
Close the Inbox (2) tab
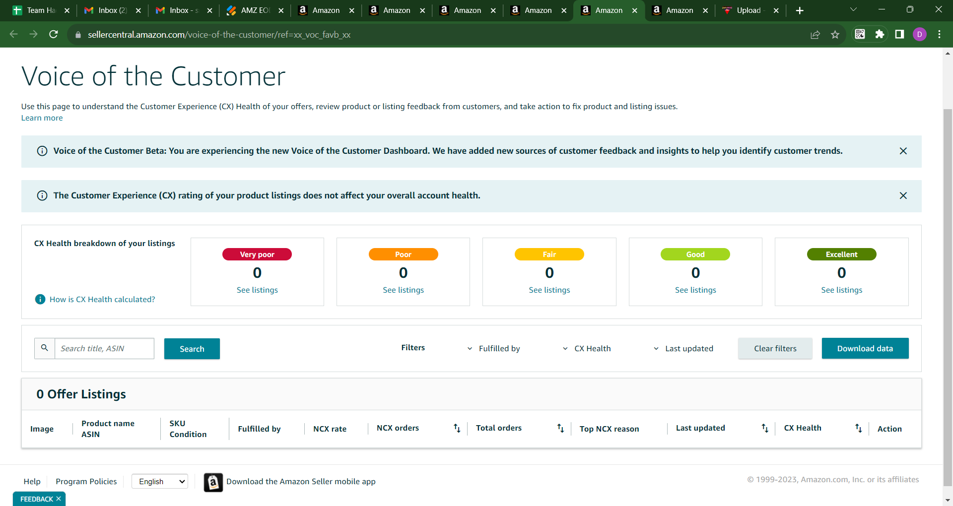coord(138,10)
